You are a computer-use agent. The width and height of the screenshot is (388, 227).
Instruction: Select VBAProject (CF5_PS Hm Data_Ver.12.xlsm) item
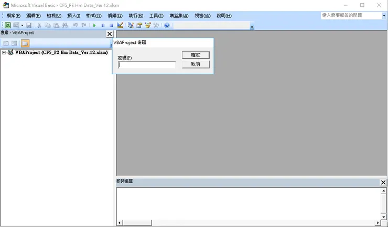point(61,52)
